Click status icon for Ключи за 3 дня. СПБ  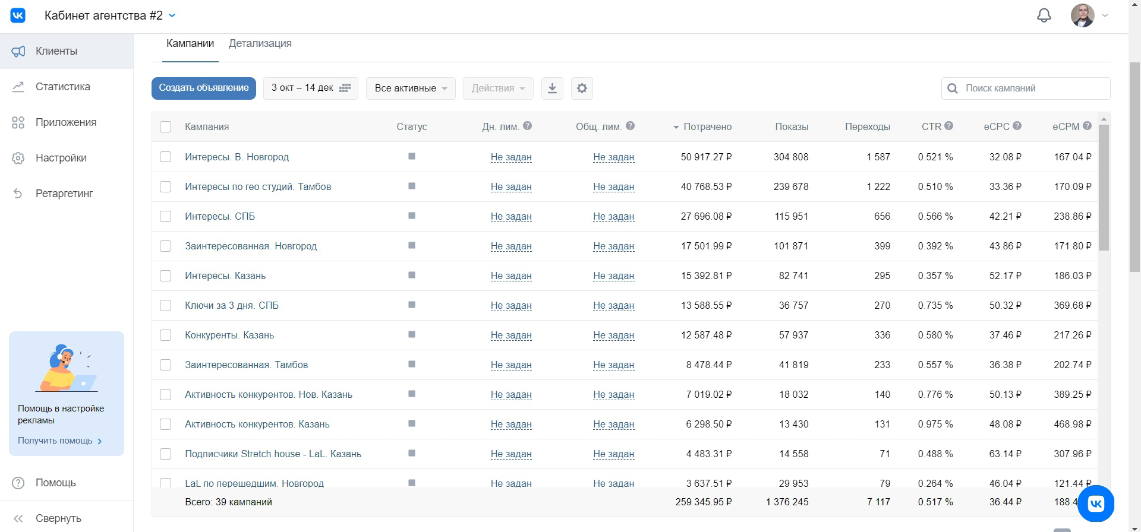(412, 305)
